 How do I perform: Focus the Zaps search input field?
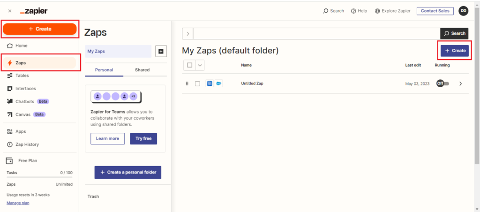[316, 33]
